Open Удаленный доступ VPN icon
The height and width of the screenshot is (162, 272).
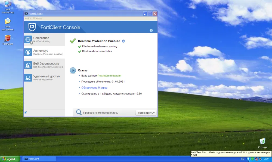[x=28, y=78]
